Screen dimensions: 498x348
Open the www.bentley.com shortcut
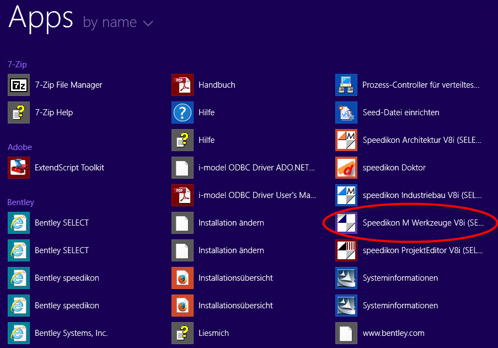click(x=380, y=333)
